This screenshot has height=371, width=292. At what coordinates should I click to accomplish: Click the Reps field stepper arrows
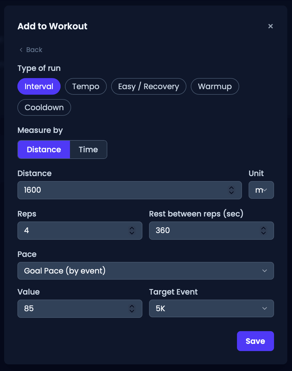click(x=132, y=230)
